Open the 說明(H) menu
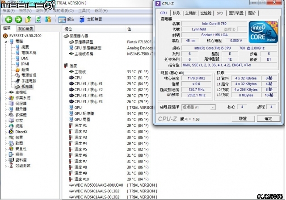The height and width of the screenshot is (200, 286). tap(101, 11)
